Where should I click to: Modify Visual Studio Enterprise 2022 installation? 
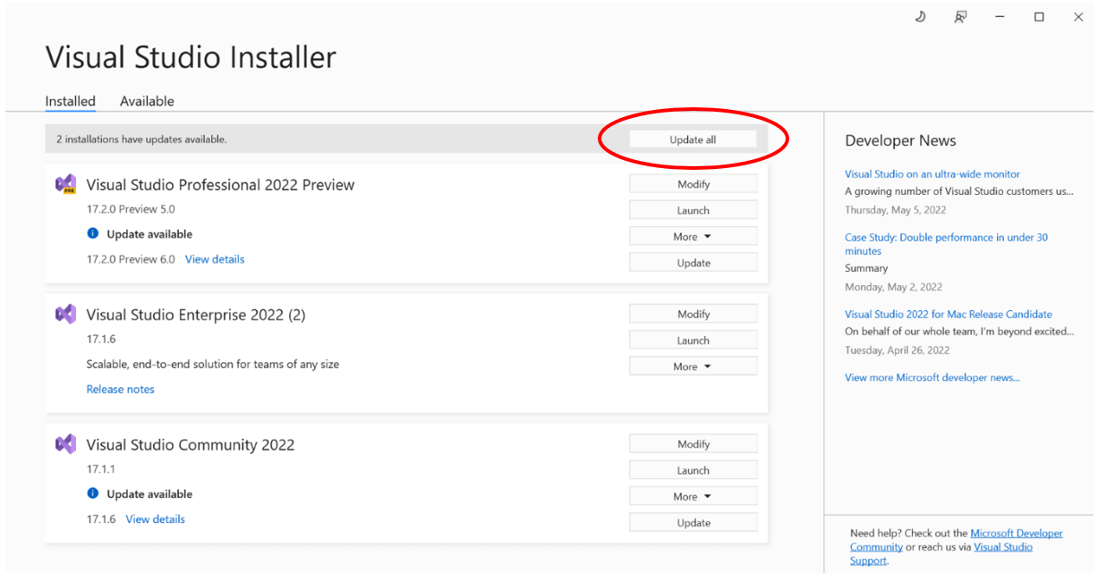coord(693,314)
